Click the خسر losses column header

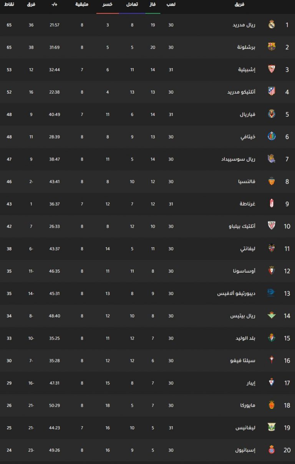click(x=108, y=5)
